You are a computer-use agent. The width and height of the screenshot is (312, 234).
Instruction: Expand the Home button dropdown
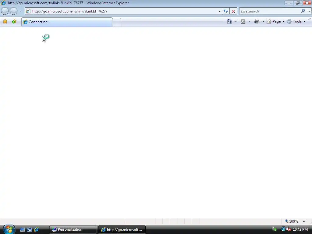[236, 21]
